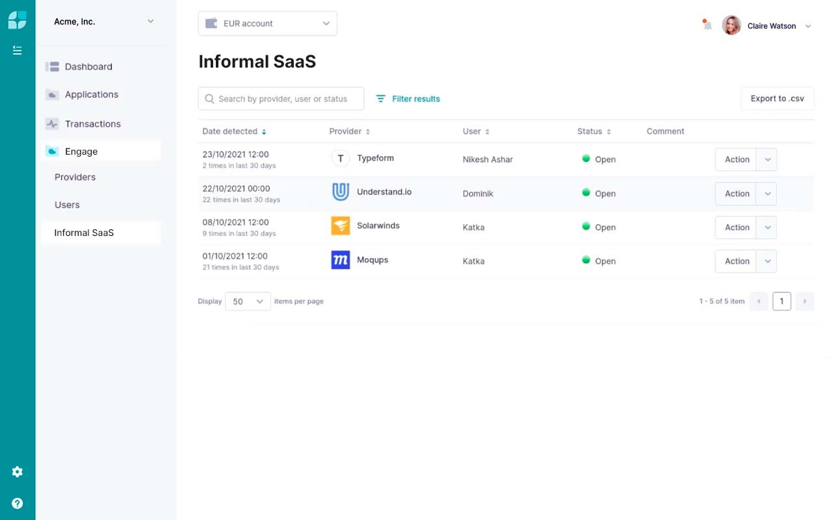Click Action button for Moqups row
Viewport: 832px width, 520px height.
[x=736, y=261]
